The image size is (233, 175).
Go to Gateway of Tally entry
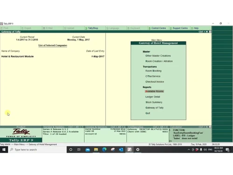[x=154, y=108]
